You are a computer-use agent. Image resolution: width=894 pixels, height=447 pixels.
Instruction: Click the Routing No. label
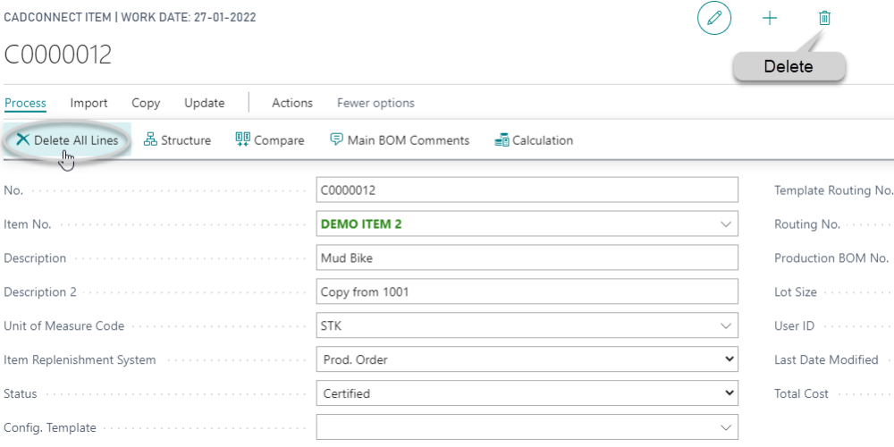point(806,224)
